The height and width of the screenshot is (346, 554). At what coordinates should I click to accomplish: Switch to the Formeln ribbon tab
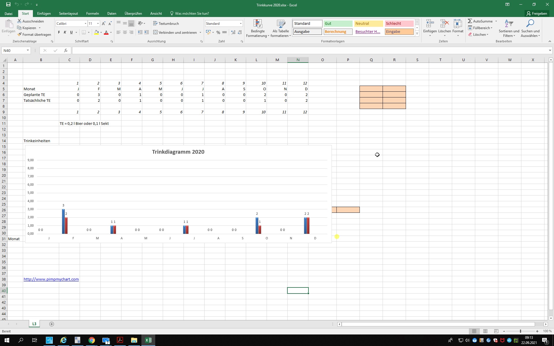point(92,14)
